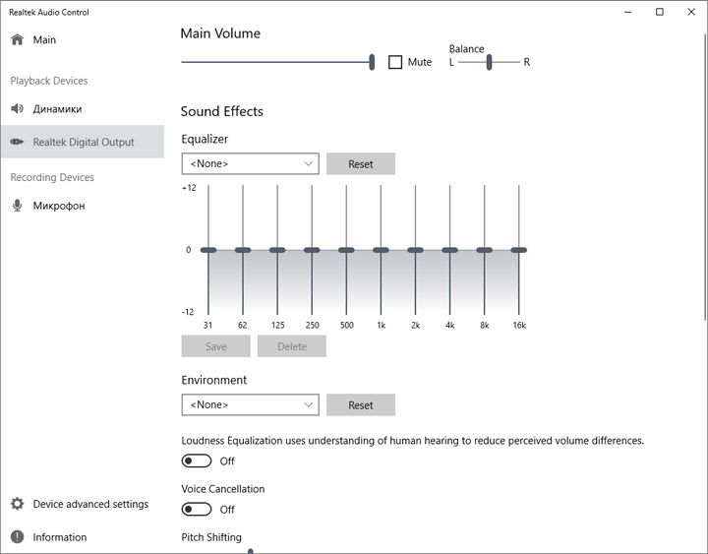Click the Balance slider thumb

(x=489, y=62)
